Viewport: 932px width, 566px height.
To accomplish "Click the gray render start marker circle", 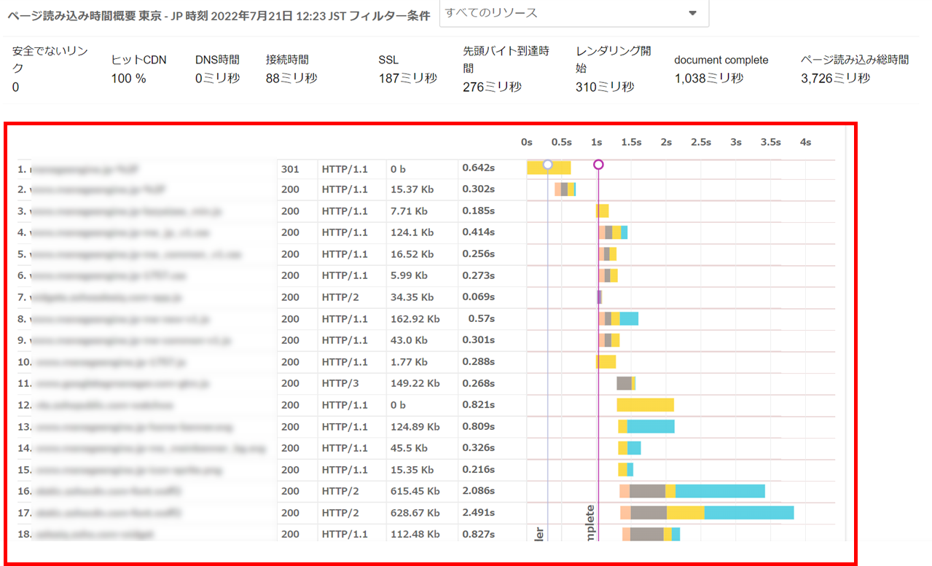I will click(548, 165).
